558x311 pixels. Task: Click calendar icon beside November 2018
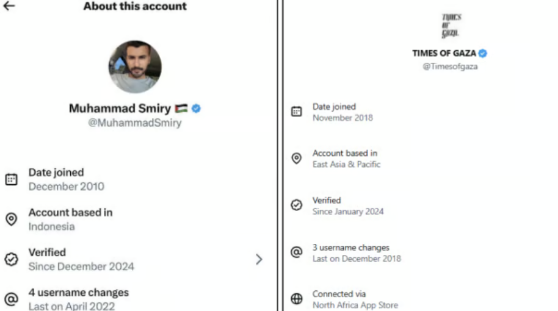click(297, 112)
